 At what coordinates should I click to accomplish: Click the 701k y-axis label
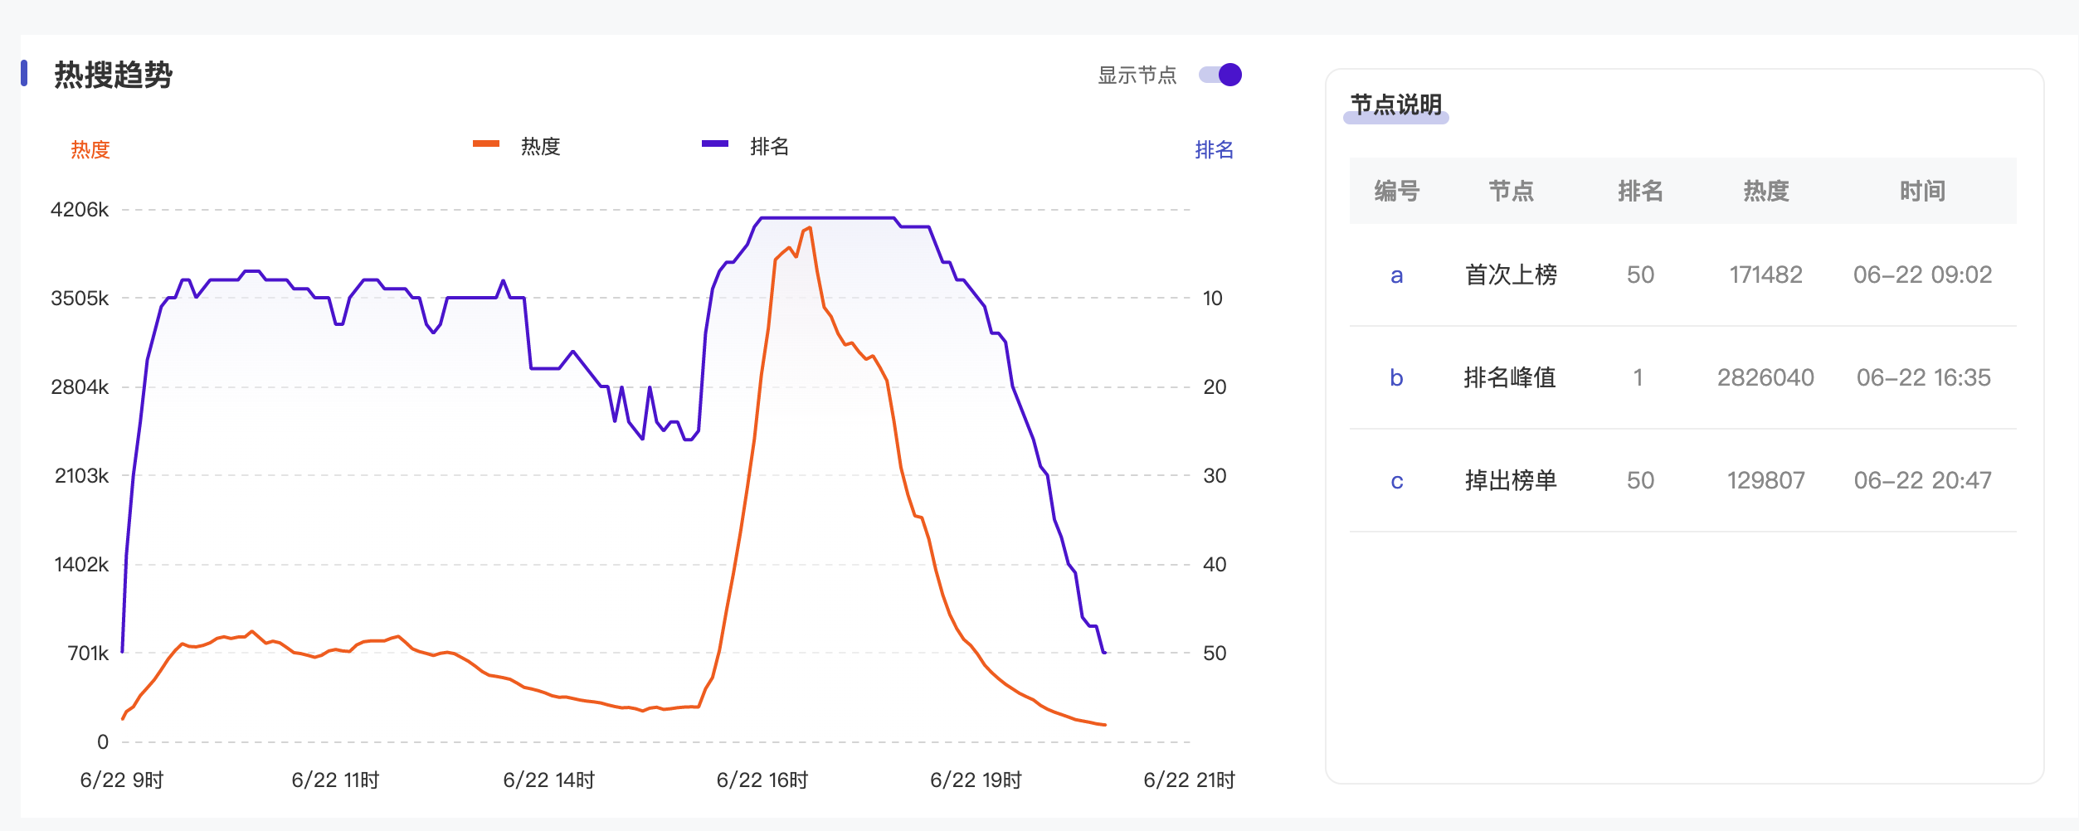88,654
